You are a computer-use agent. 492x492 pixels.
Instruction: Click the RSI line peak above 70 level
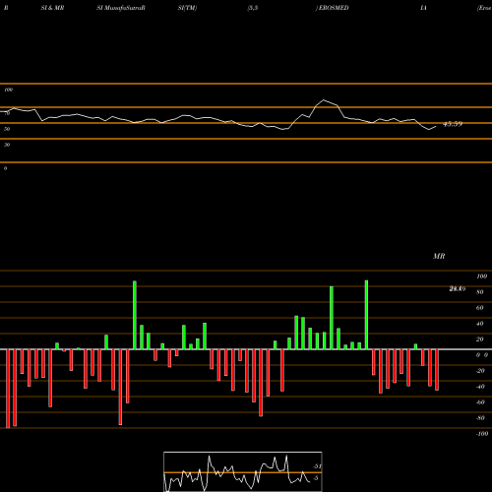coord(324,99)
